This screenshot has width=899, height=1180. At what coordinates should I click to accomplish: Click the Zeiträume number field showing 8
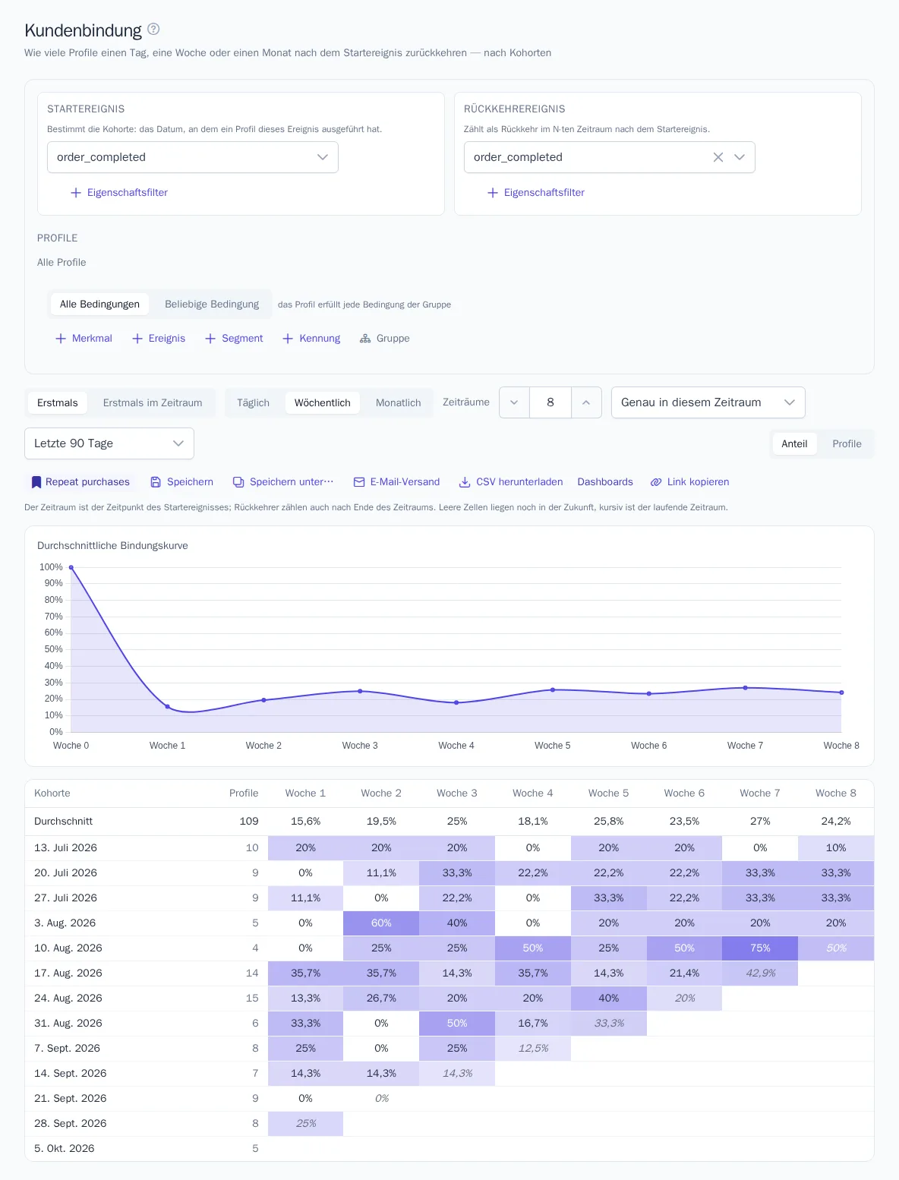(550, 402)
